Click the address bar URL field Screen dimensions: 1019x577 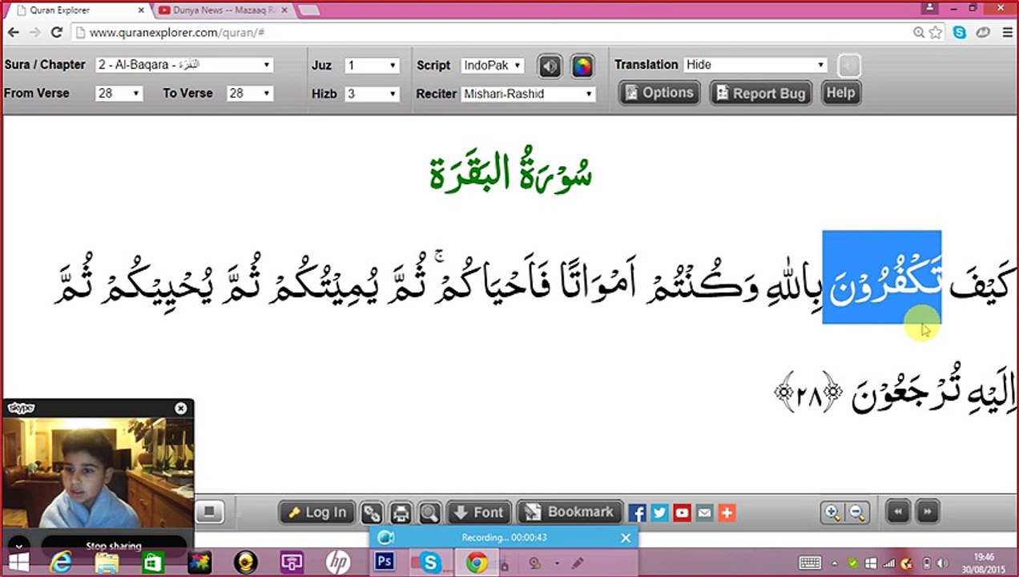492,33
